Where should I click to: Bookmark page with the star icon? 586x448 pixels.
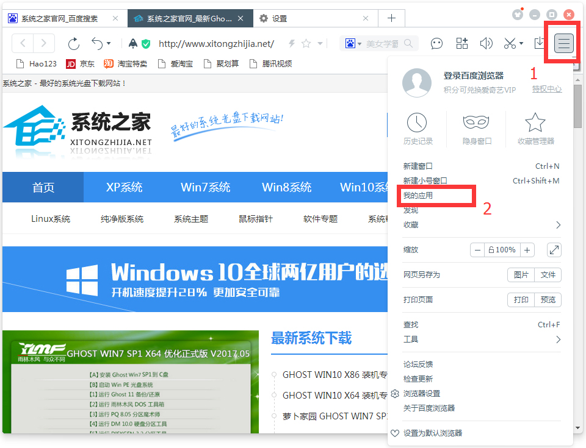(306, 44)
